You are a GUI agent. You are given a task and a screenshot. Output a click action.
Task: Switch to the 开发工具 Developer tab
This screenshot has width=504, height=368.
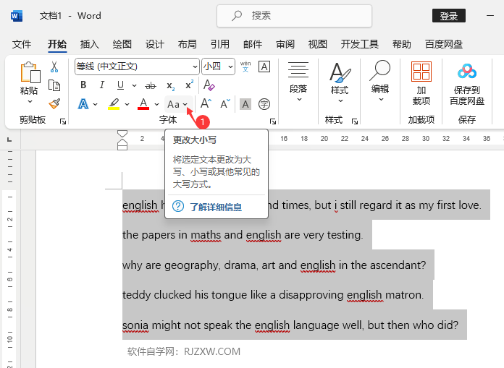pos(360,44)
